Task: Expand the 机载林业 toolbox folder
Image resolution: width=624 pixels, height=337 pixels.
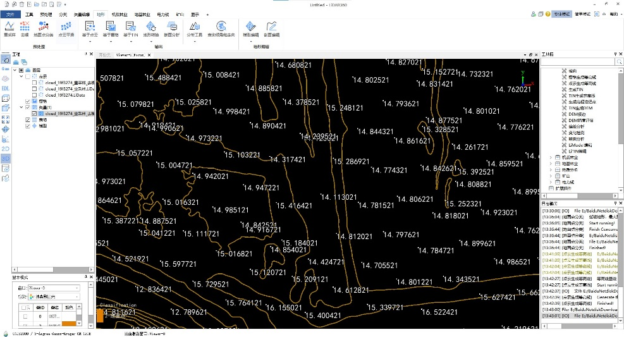Action: click(x=551, y=157)
